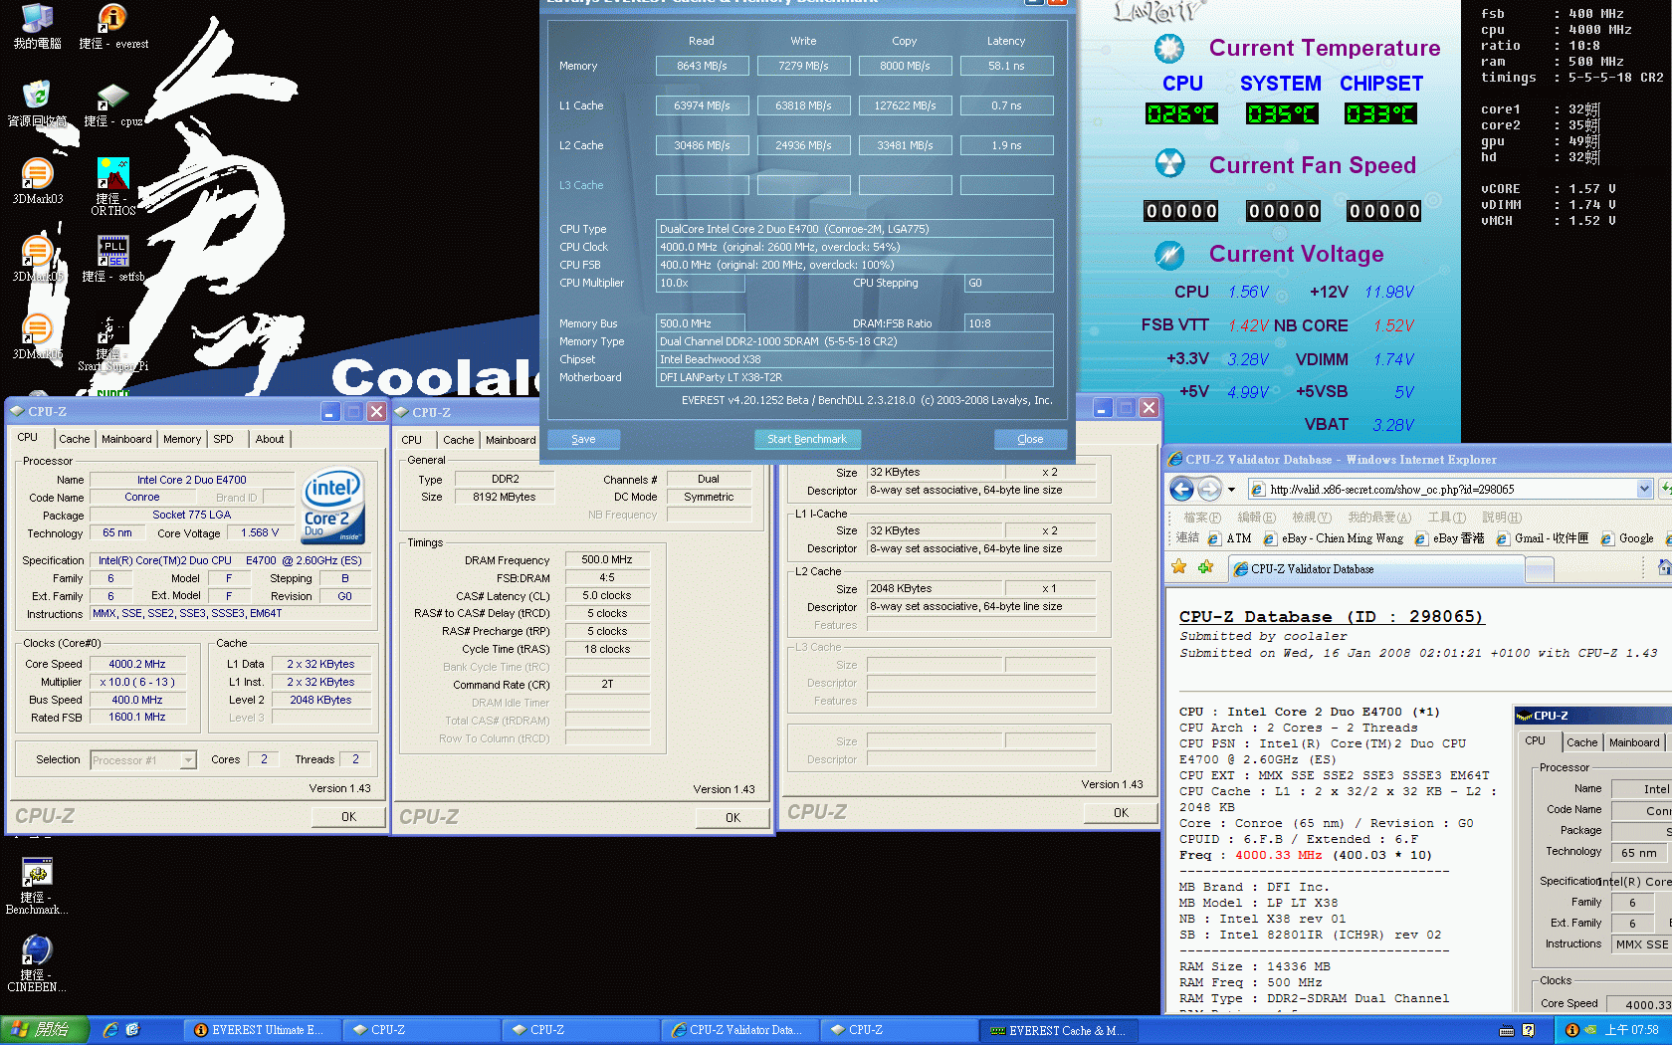1672x1045 pixels.
Task: Click the IE home icon
Action: point(1664,567)
